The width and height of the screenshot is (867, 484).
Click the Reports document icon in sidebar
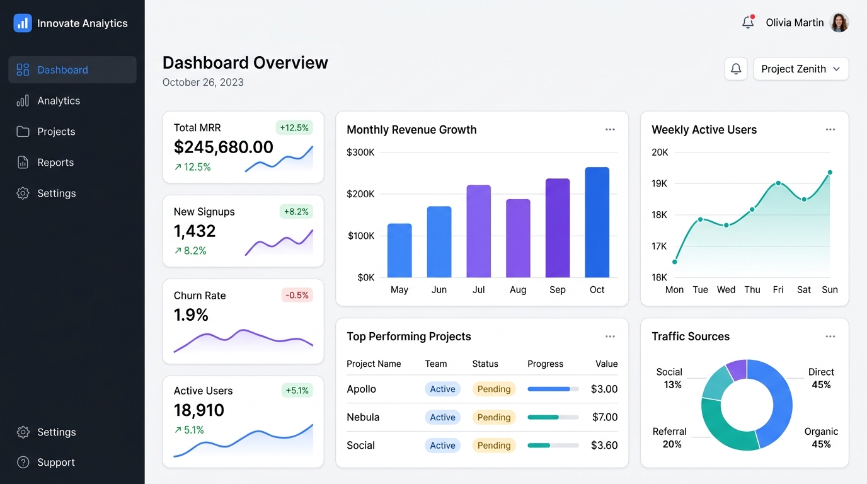23,163
